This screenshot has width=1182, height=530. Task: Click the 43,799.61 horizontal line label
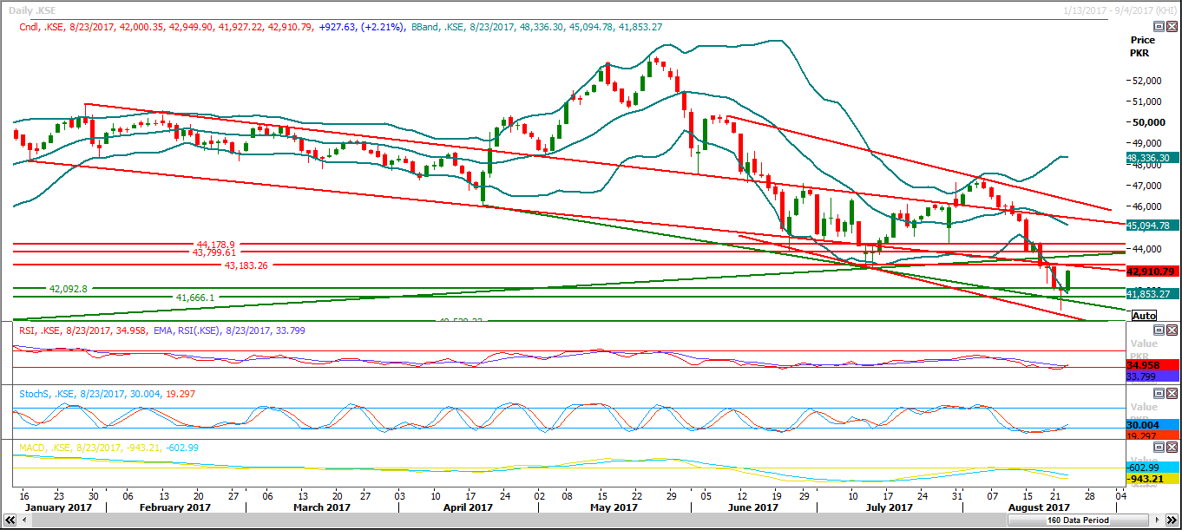[x=215, y=252]
